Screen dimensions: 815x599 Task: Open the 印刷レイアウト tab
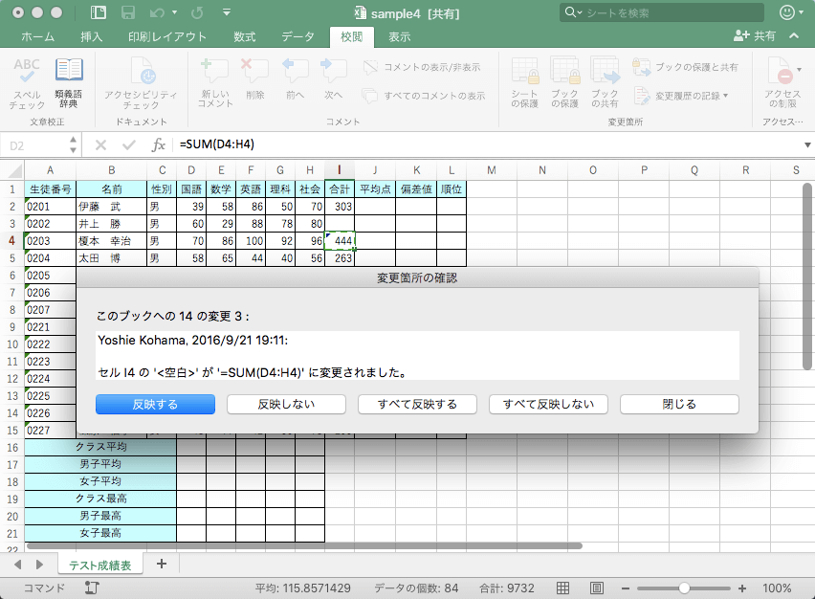(x=167, y=36)
